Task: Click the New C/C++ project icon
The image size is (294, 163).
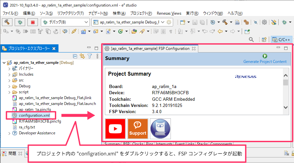Action: pyautogui.click(x=83, y=31)
